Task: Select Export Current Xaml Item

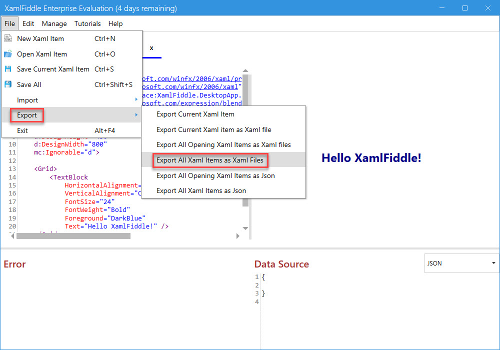Action: pyautogui.click(x=223, y=114)
